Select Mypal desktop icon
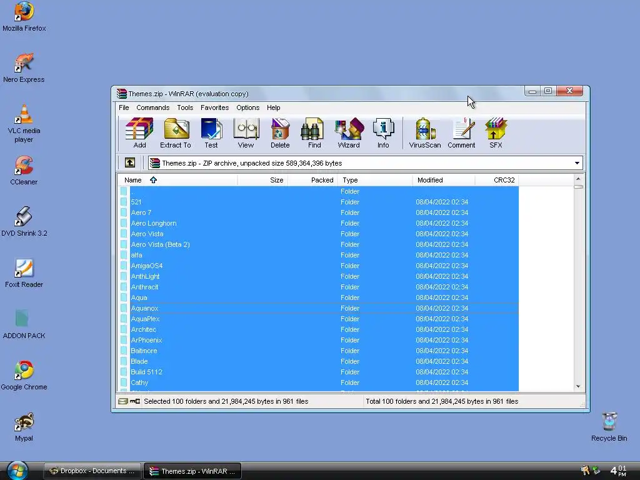Image resolution: width=640 pixels, height=480 pixels. click(x=24, y=427)
